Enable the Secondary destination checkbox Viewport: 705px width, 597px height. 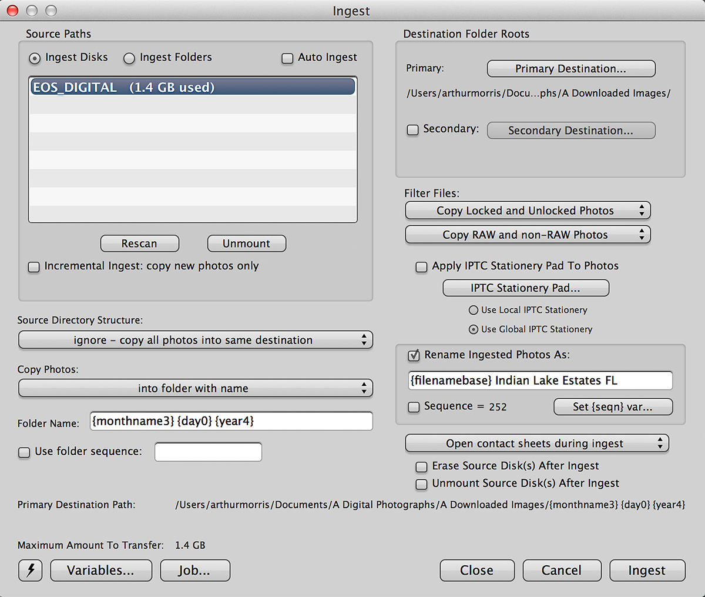413,130
